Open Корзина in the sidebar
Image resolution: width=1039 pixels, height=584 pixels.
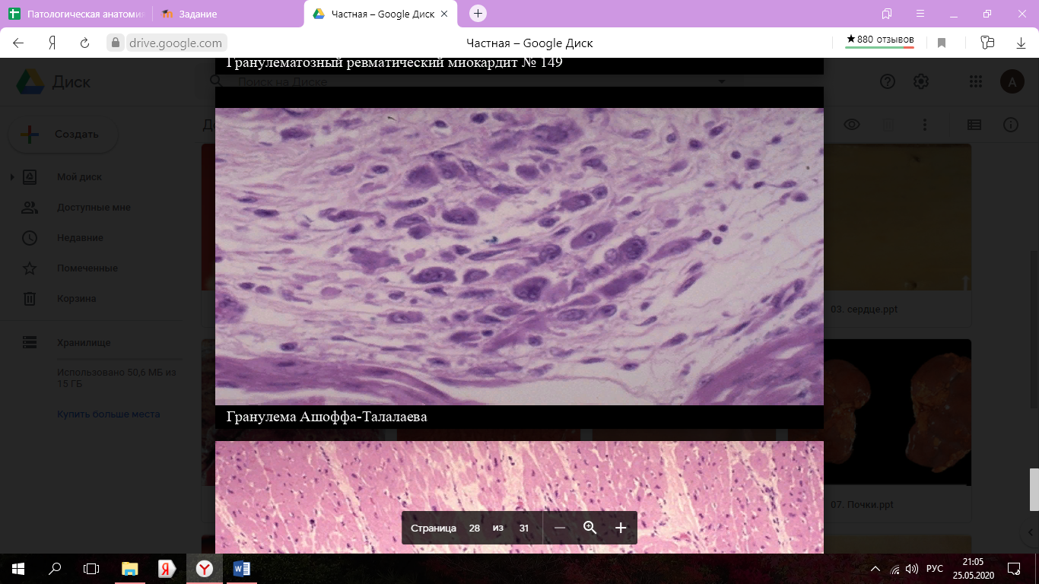point(76,299)
